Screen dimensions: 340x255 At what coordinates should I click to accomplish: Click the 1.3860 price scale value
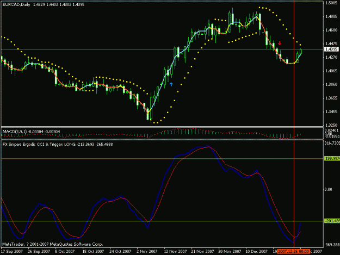pyautogui.click(x=331, y=84)
